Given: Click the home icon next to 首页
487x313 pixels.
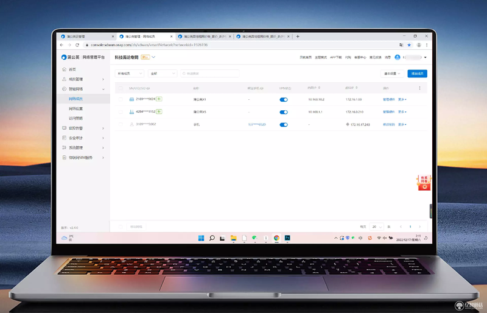Looking at the screenshot, I should coord(65,69).
